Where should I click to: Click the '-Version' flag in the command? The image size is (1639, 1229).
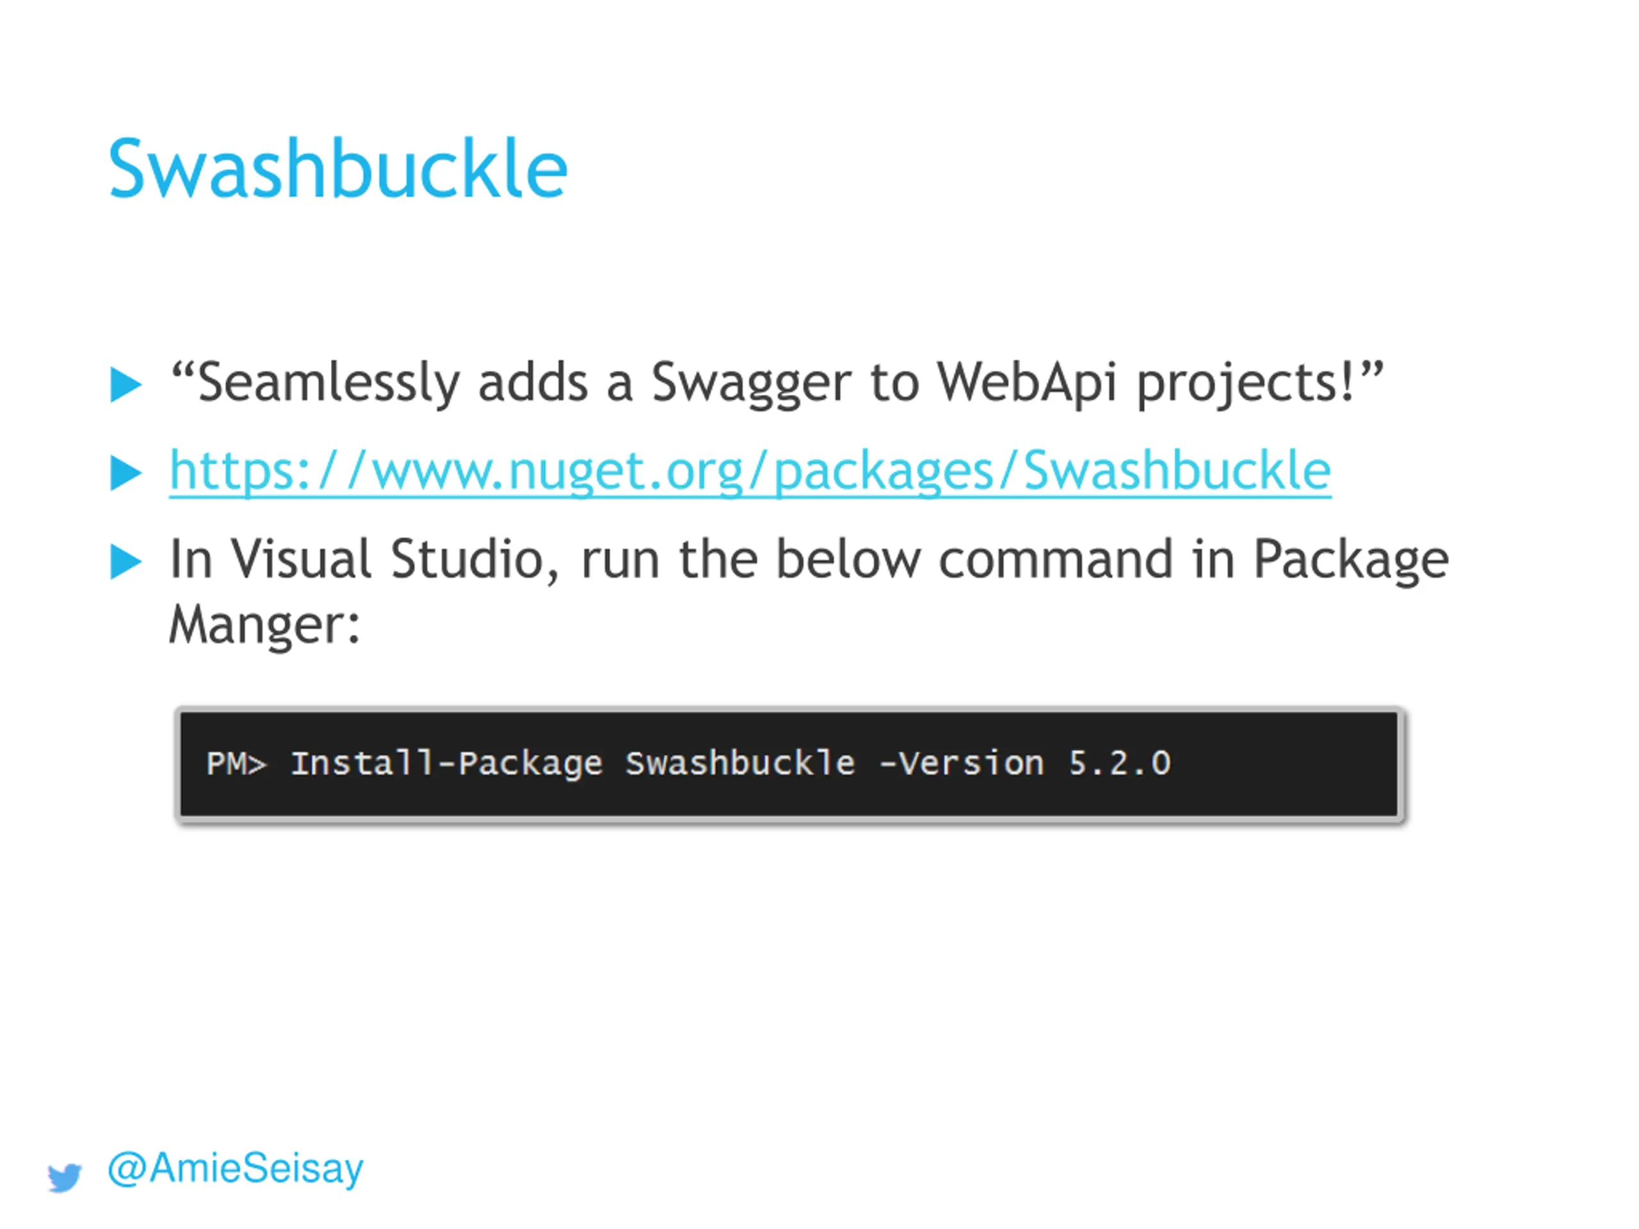coord(961,763)
